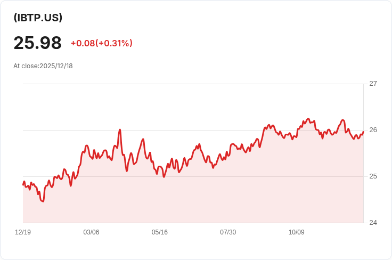
Task: Select the 10/09 date on x-axis
Action: pyautogui.click(x=297, y=232)
